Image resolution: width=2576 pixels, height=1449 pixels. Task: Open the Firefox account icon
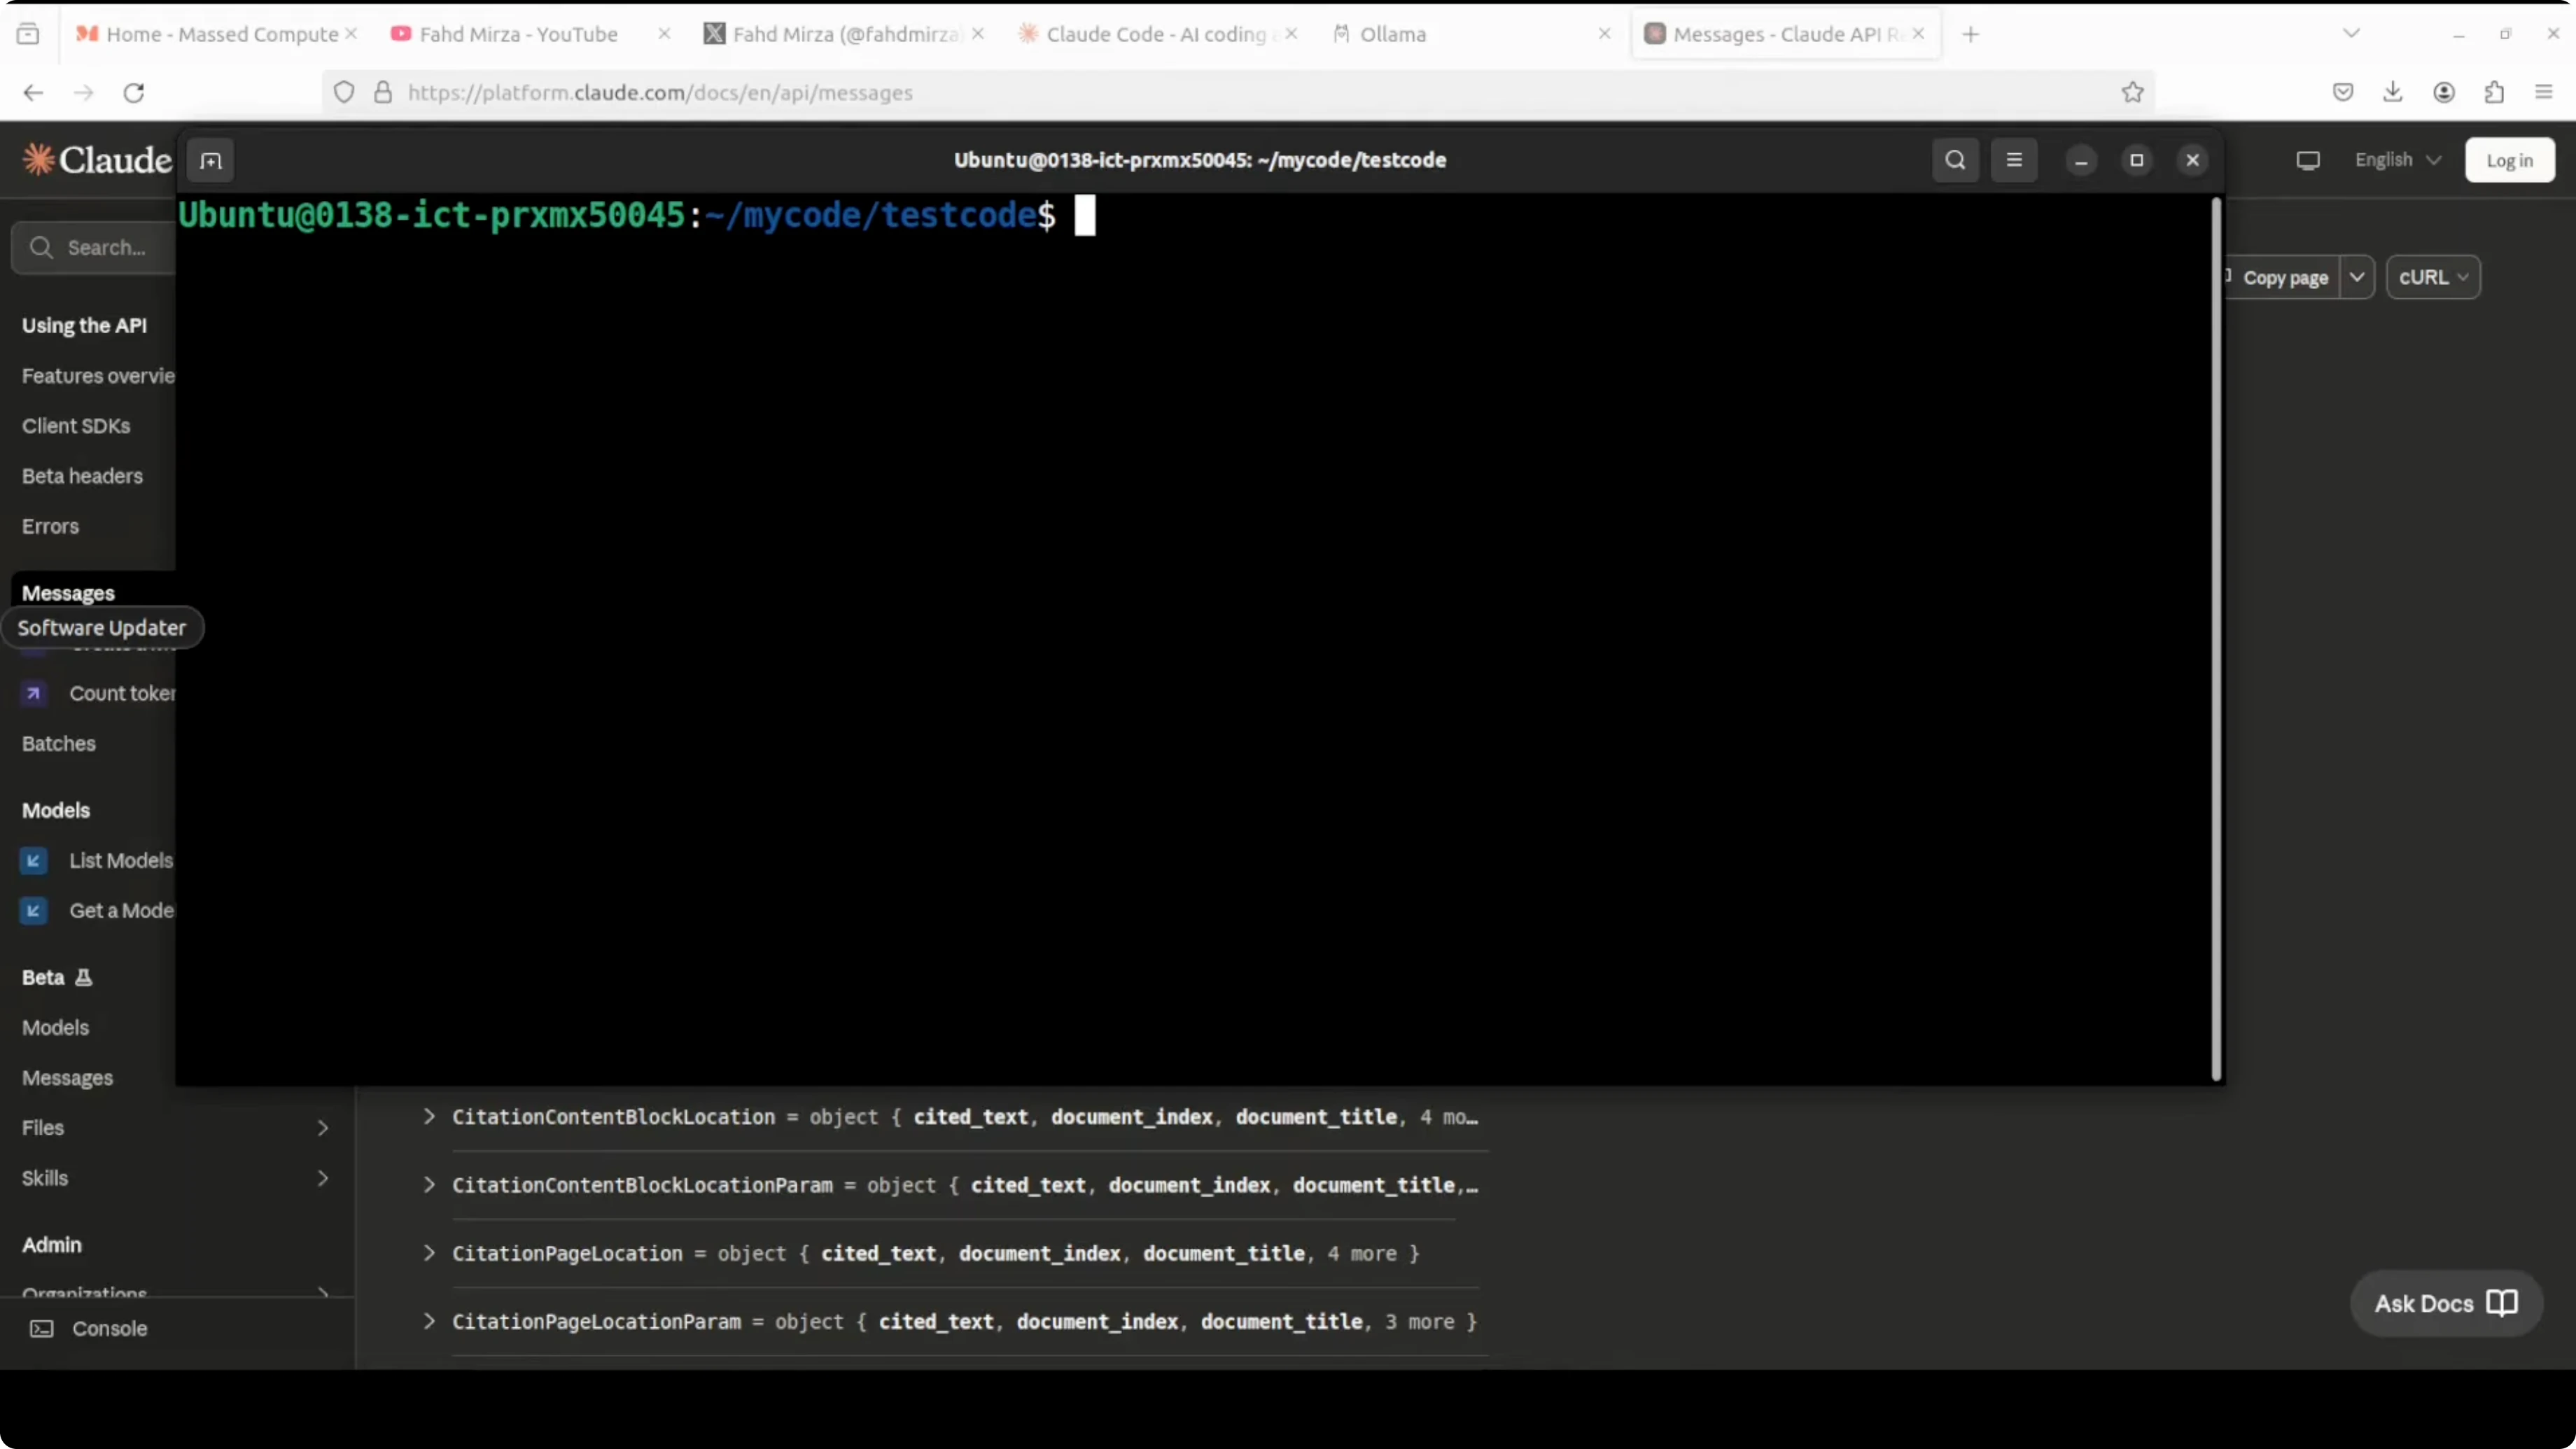[2443, 92]
